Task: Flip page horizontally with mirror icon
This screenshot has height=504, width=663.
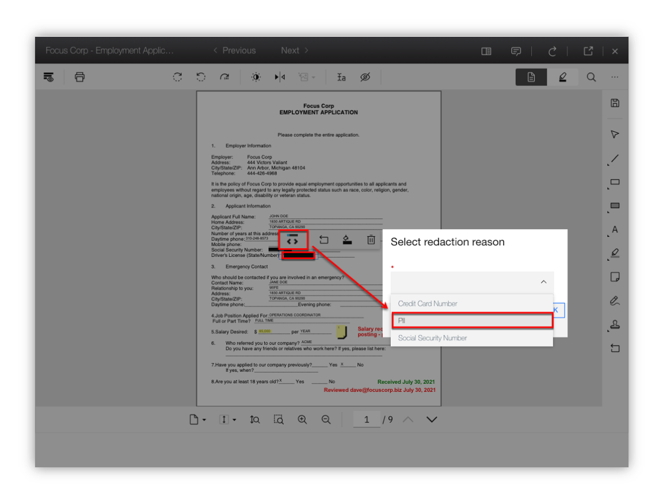Action: (x=280, y=77)
